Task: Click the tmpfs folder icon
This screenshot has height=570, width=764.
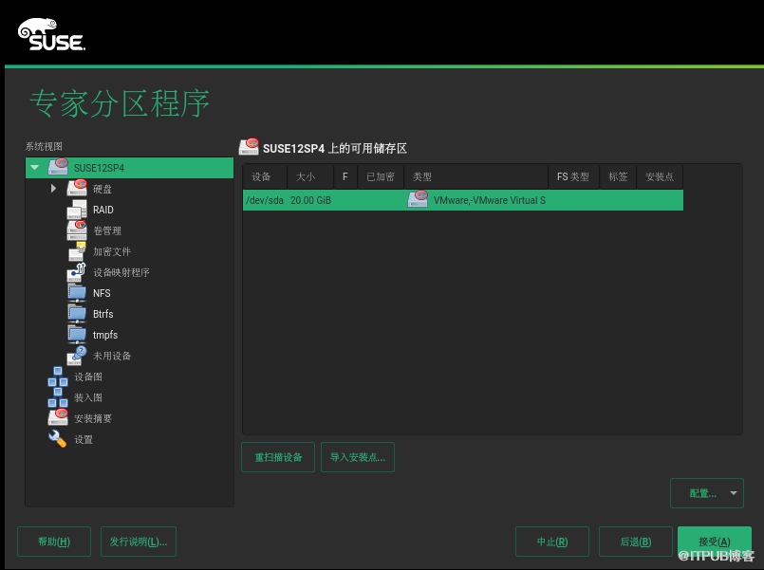Action: tap(77, 335)
